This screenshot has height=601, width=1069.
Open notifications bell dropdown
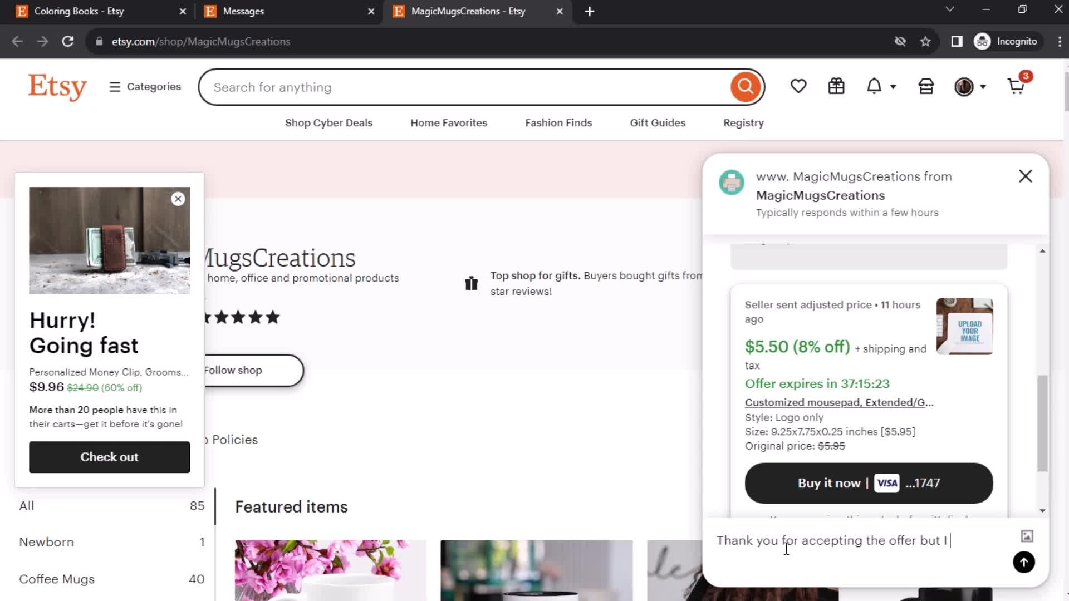881,86
